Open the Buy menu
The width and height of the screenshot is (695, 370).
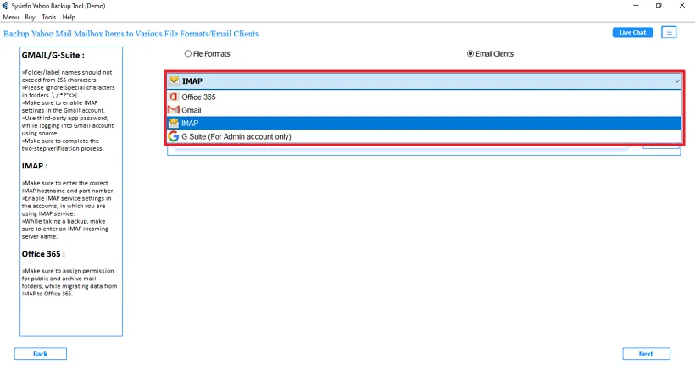click(31, 17)
